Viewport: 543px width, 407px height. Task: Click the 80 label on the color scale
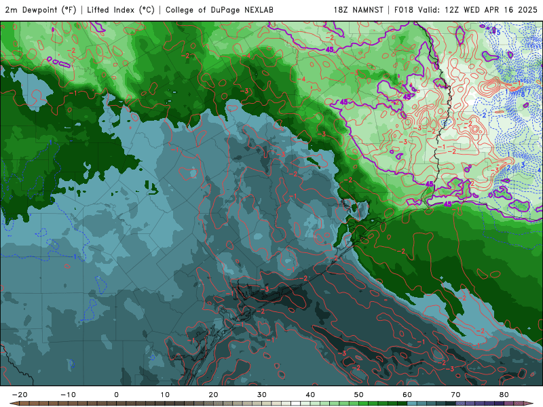(504, 395)
